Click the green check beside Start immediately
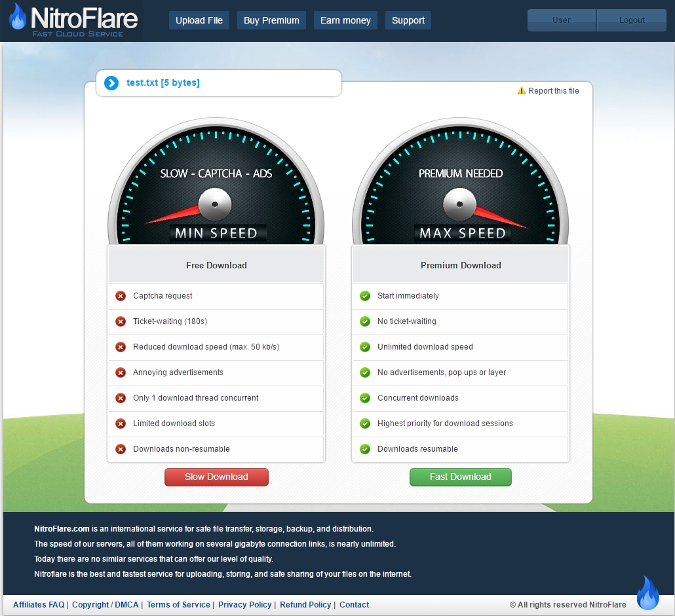Image resolution: width=675 pixels, height=616 pixels. click(365, 296)
